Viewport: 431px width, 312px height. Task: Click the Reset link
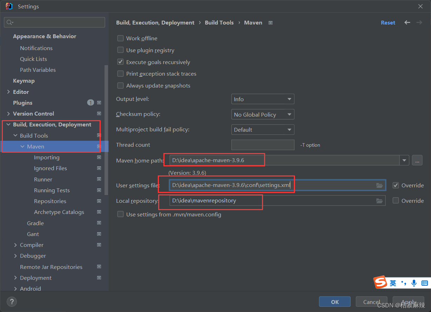388,22
